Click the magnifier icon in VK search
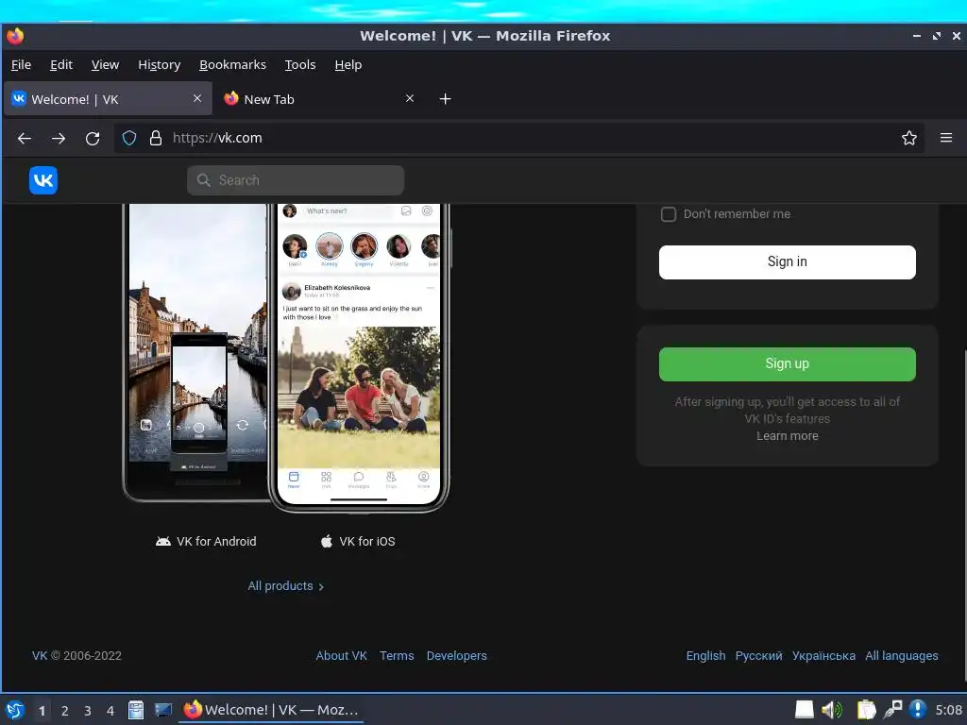This screenshot has height=725, width=967. pyautogui.click(x=204, y=180)
